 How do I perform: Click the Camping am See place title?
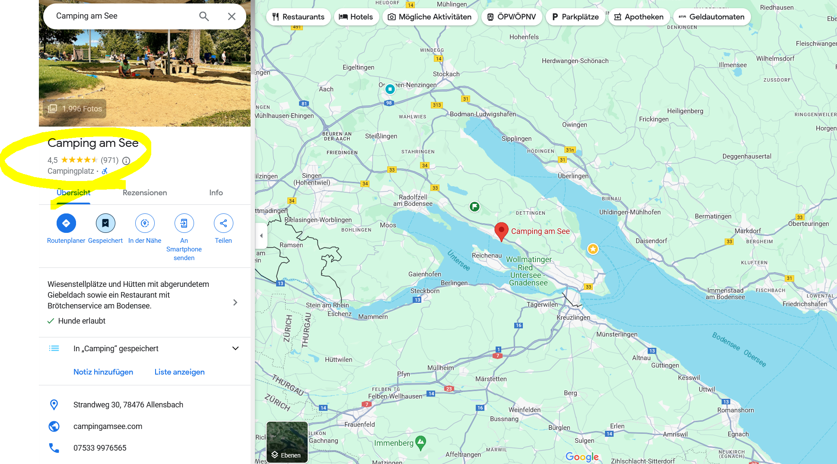[93, 143]
